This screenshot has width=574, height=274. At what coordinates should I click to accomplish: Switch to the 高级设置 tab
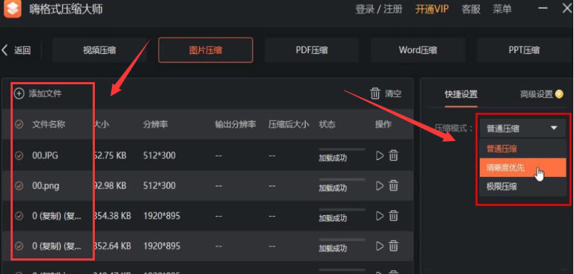coord(536,94)
